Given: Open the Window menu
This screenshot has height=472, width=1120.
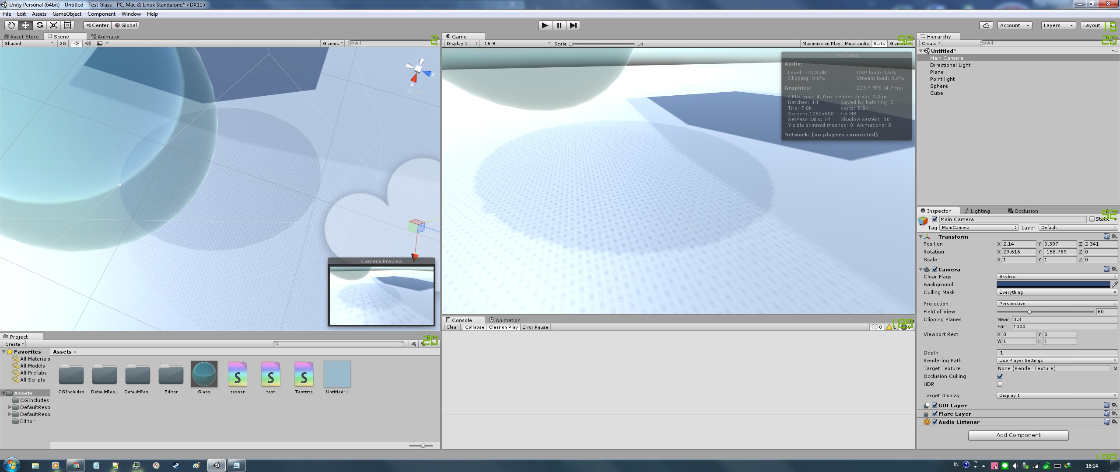Looking at the screenshot, I should 131,14.
